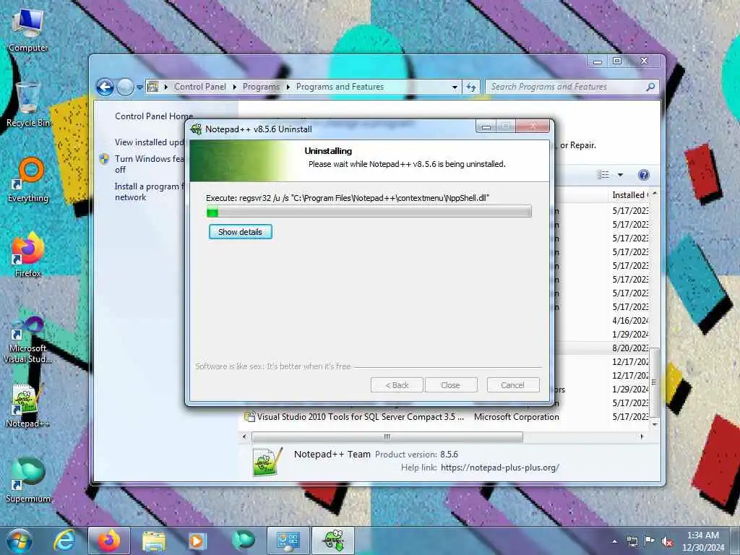
Task: Click the 8/20/2023 install date row
Action: point(630,348)
